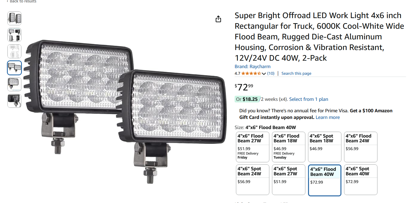Click Learn more about Prime Visa
Screen dimensions: 410x203
[328, 117]
